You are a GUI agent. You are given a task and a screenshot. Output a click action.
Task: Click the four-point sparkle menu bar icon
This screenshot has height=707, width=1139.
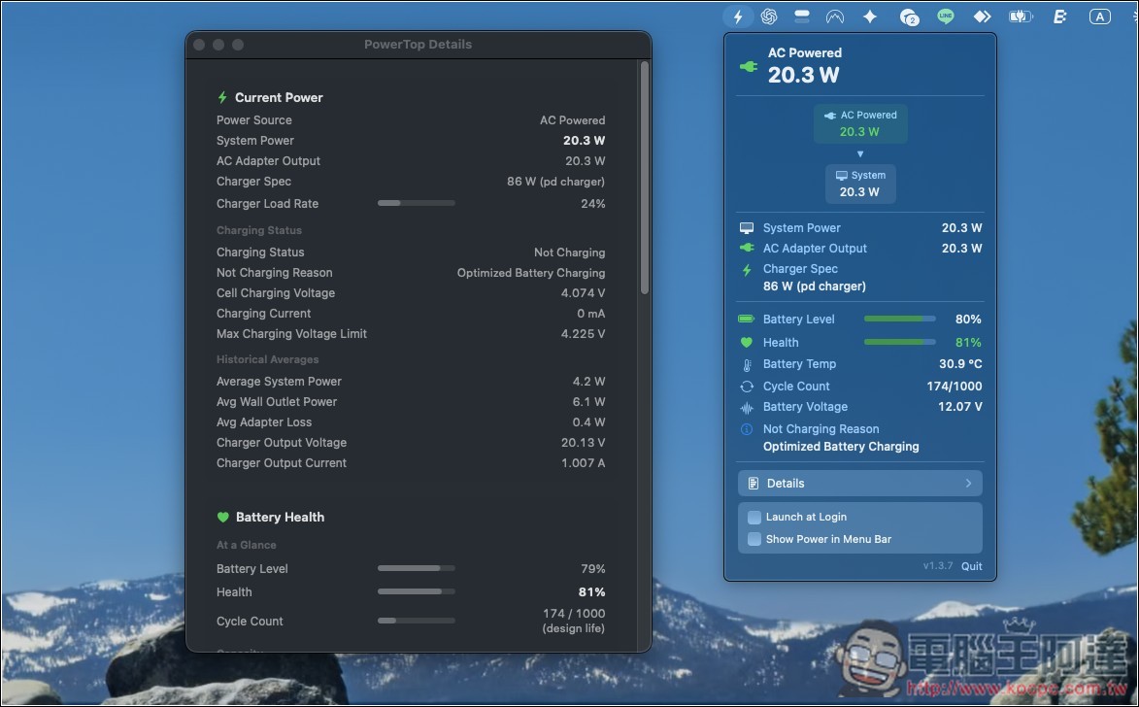click(x=869, y=16)
